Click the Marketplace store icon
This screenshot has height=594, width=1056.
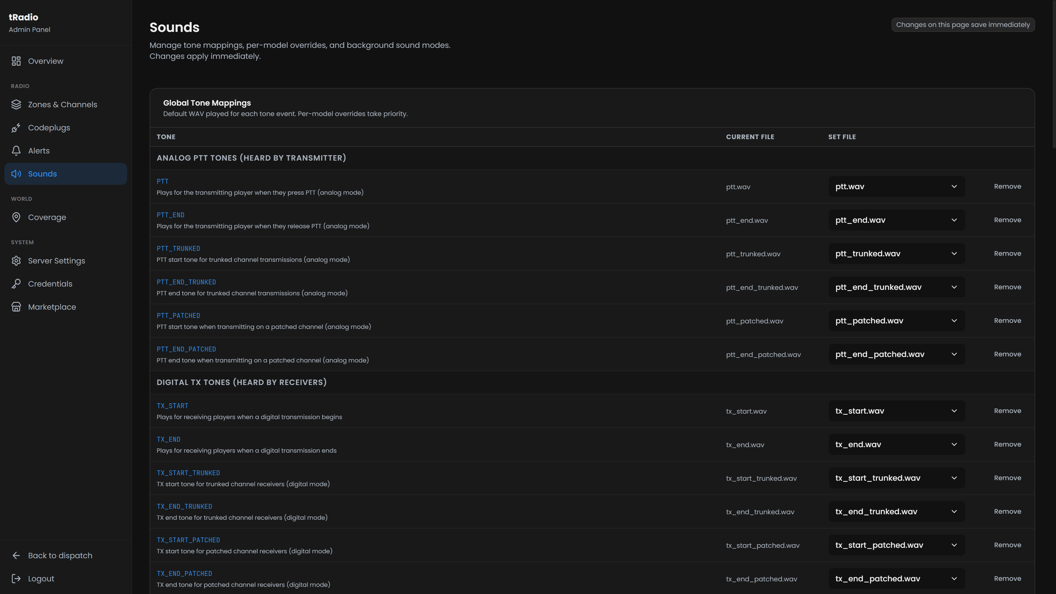16,307
